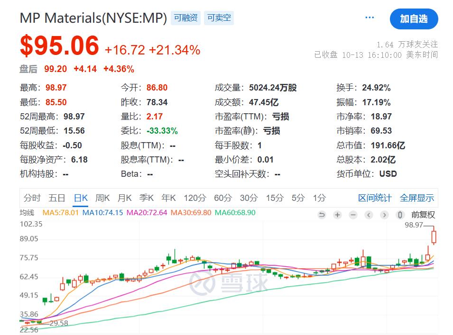
Task: Open the 区间统计 link
Action: click(x=375, y=198)
